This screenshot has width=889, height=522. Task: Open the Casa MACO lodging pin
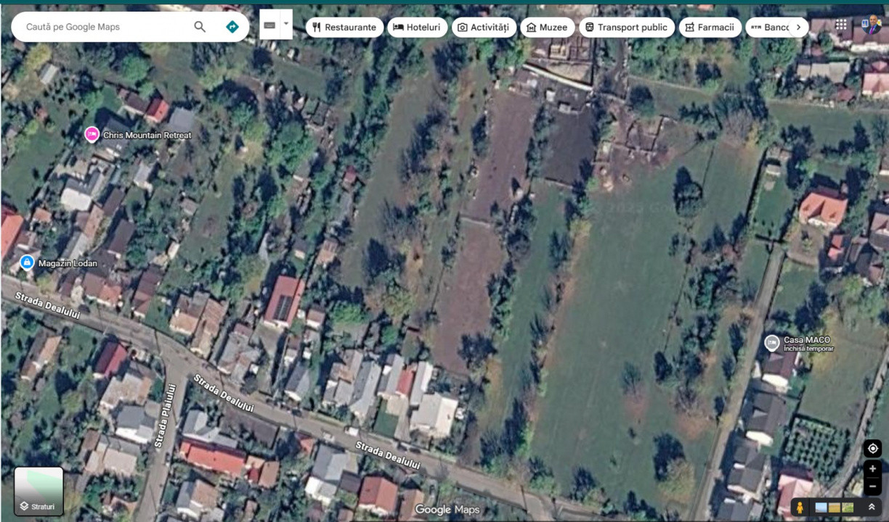tap(772, 342)
